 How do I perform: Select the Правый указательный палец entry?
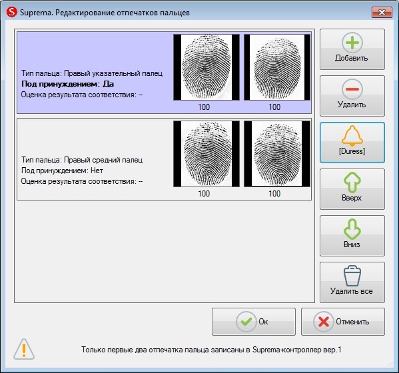click(x=164, y=73)
